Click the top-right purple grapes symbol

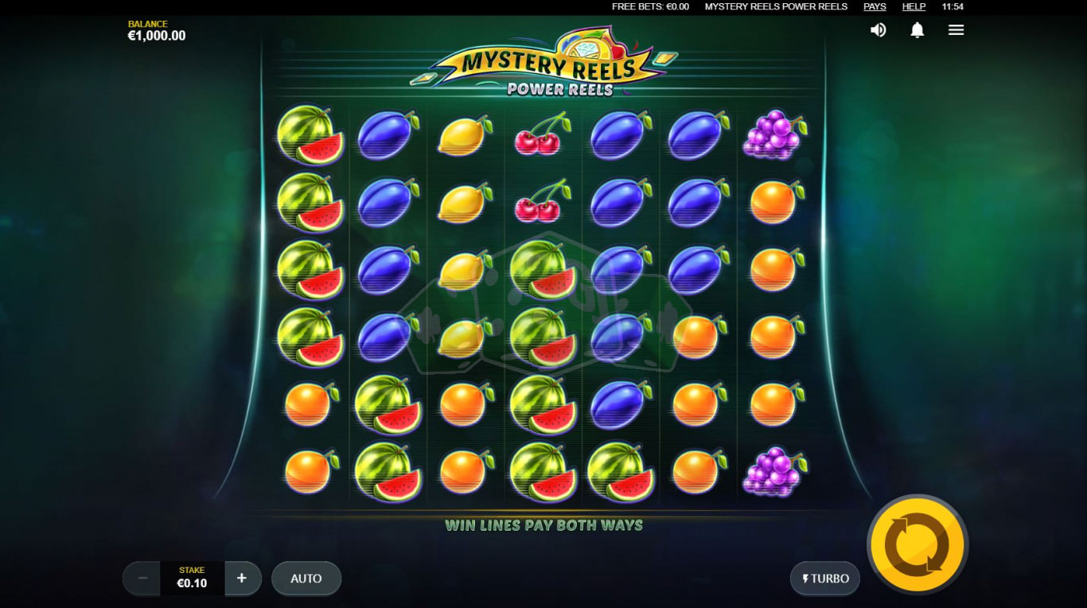[774, 134]
